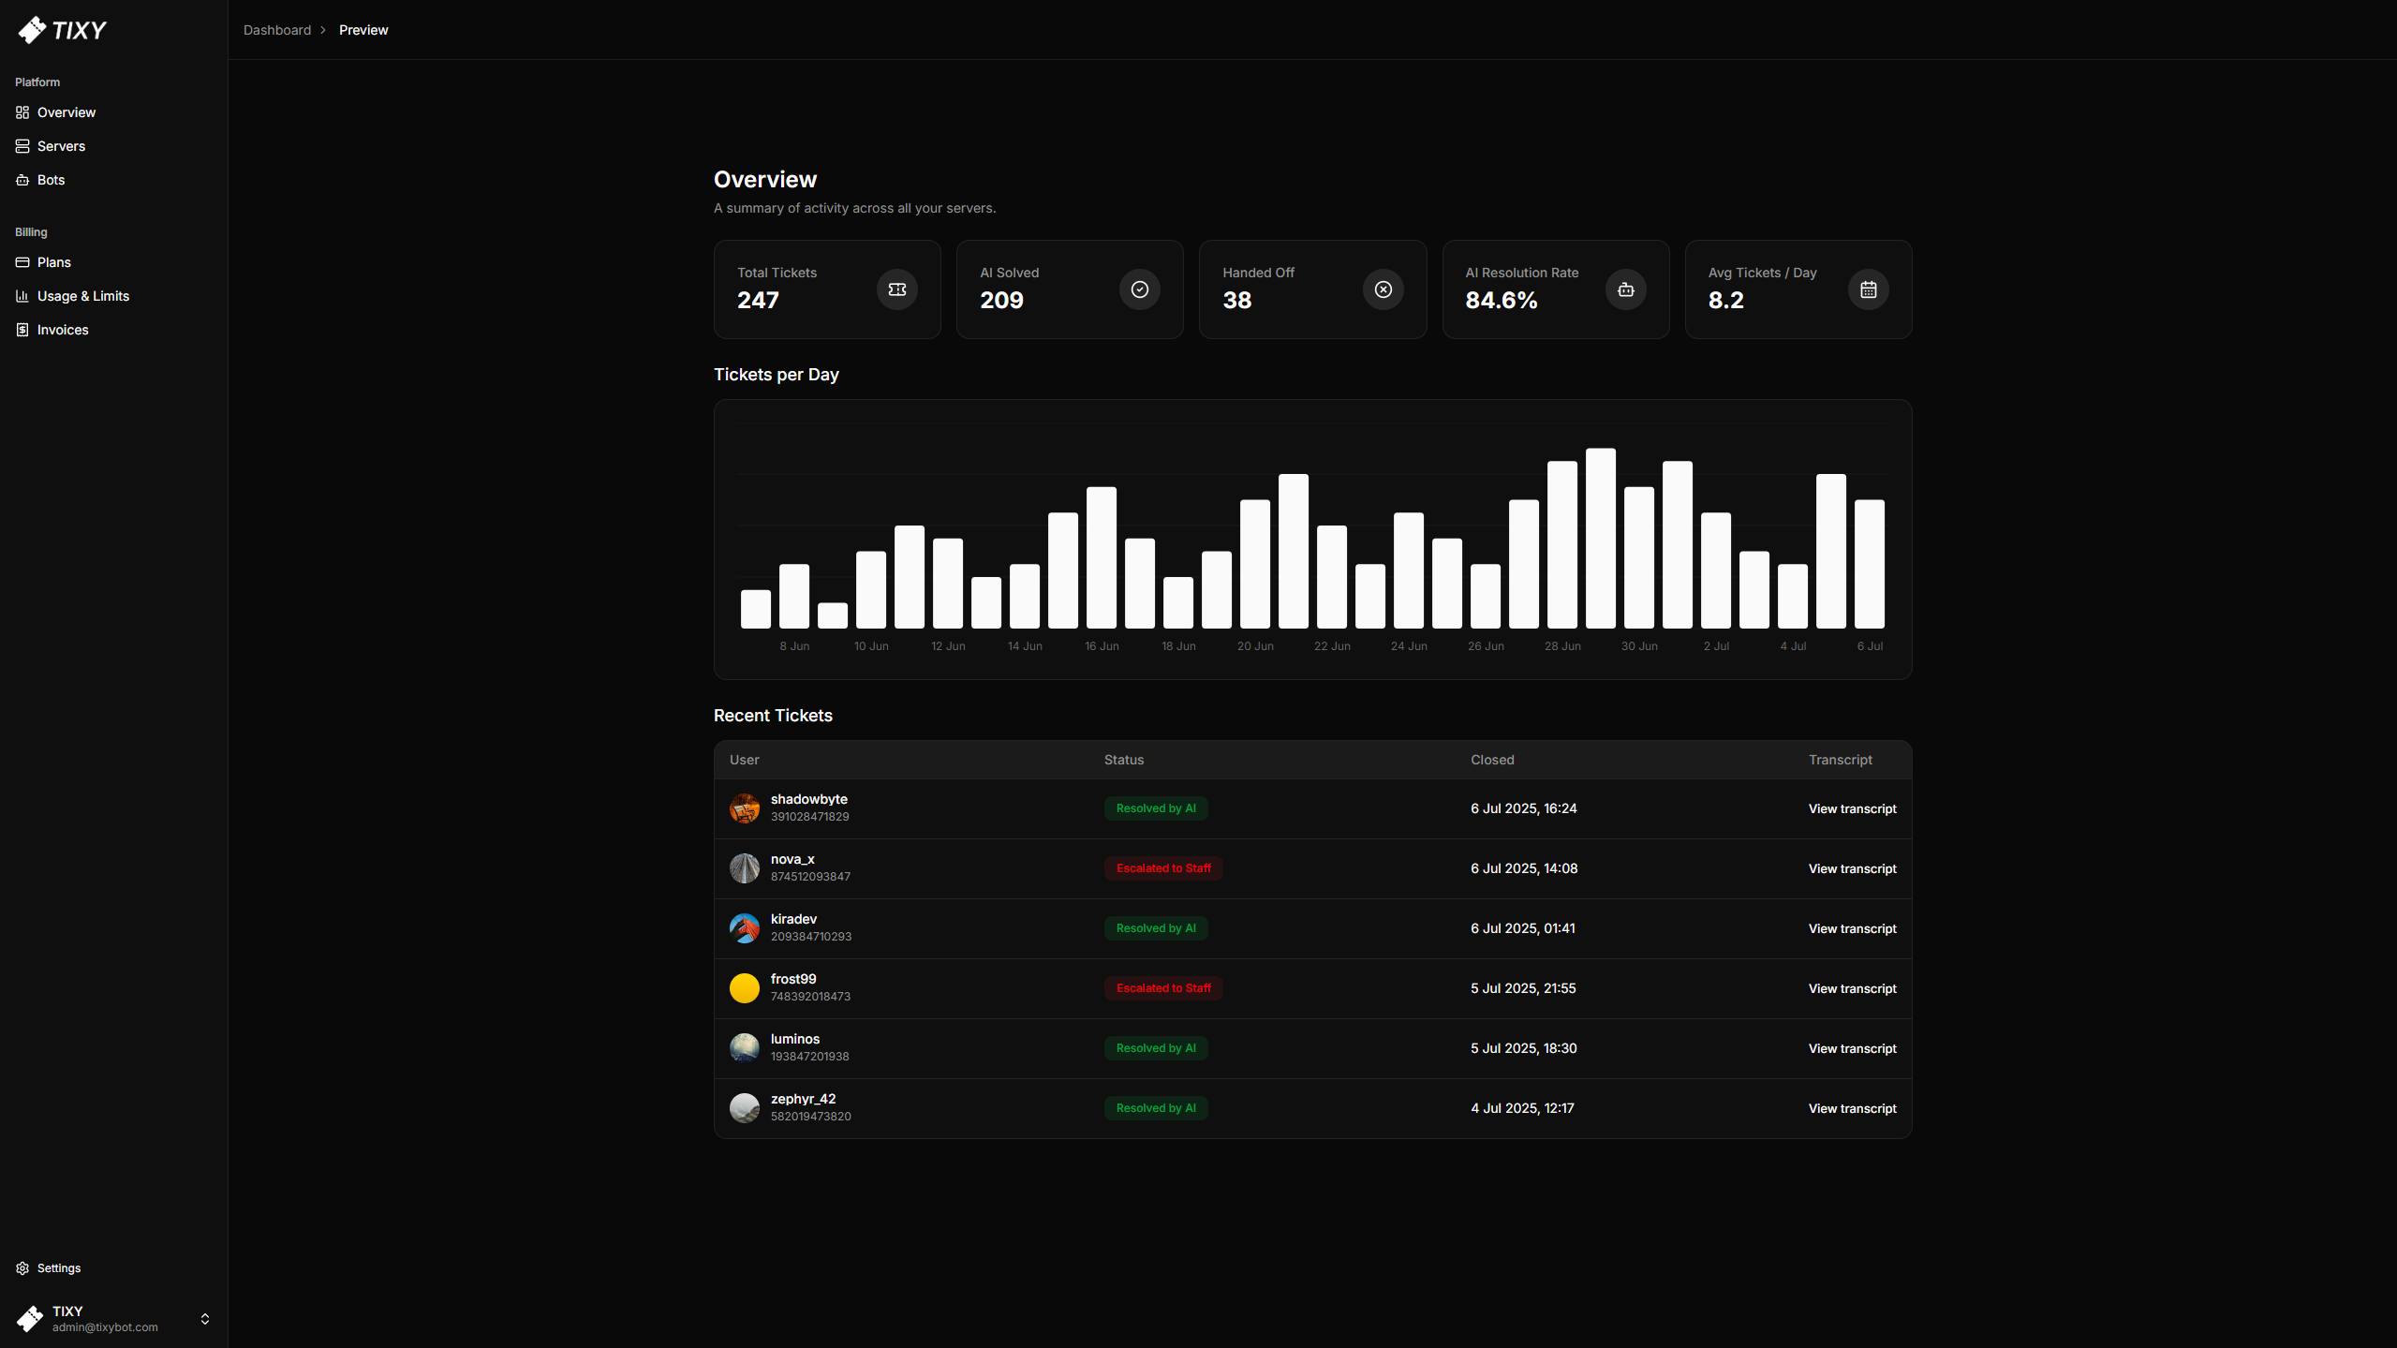Click the kiradev username
The width and height of the screenshot is (2397, 1348).
[x=793, y=919]
